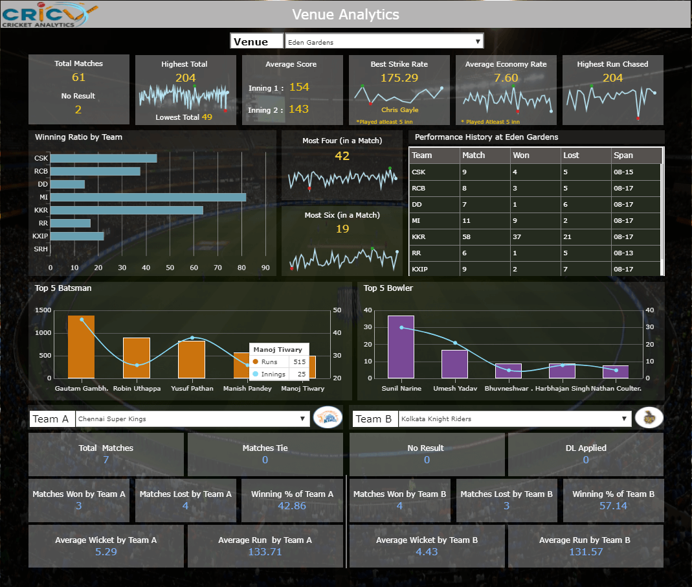Click the Average Economy Rate sparkline

[x=507, y=99]
